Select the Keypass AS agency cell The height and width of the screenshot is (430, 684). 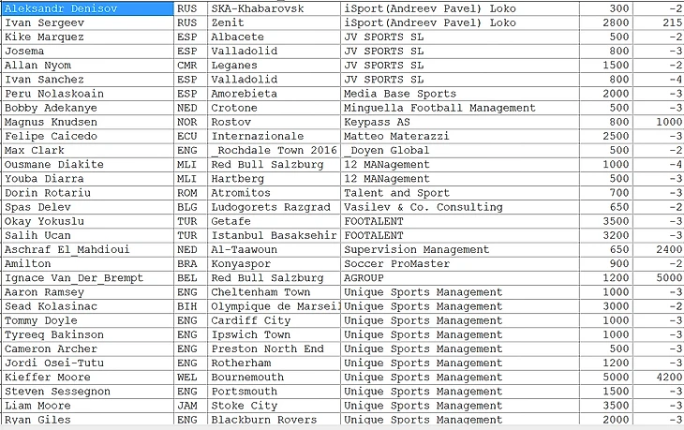click(x=460, y=122)
